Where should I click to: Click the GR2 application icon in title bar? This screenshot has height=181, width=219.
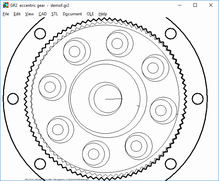[x=6, y=5]
